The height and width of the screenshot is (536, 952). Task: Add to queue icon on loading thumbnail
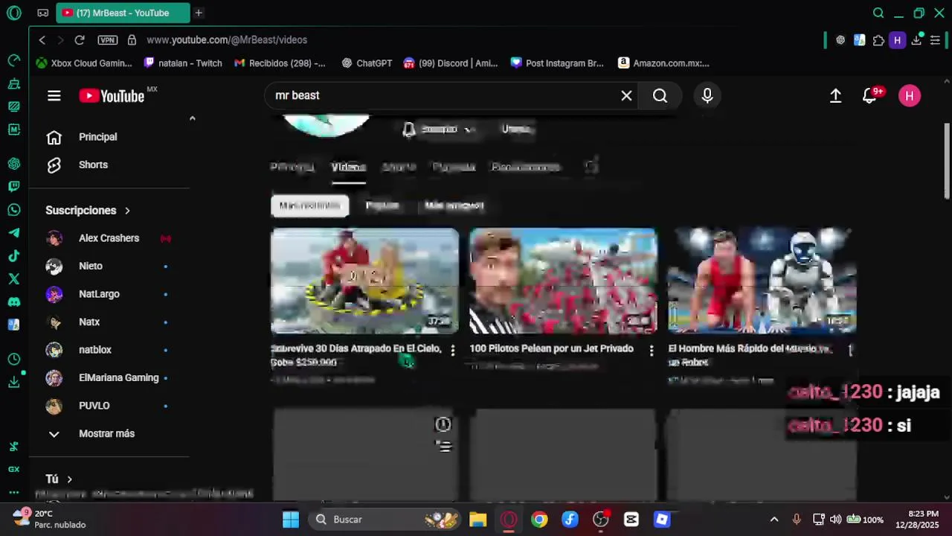pos(443,447)
